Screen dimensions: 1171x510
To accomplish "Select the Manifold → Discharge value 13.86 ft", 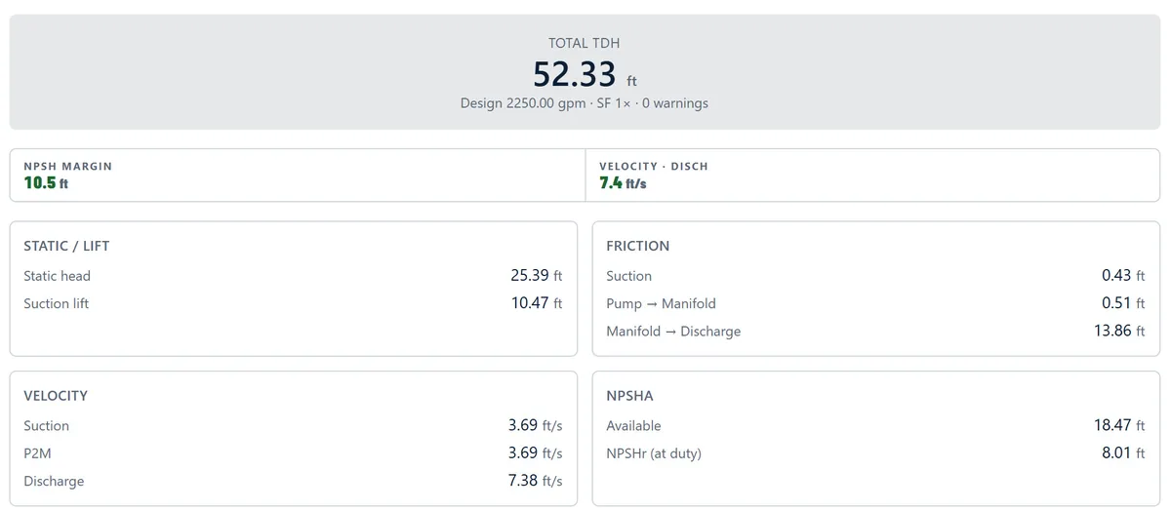I will coord(1119,332).
